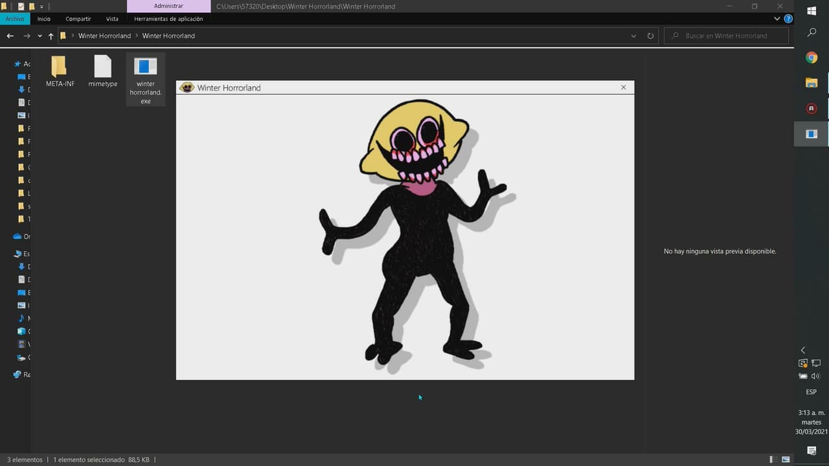
Task: Select the mimetype file icon
Action: tap(102, 66)
